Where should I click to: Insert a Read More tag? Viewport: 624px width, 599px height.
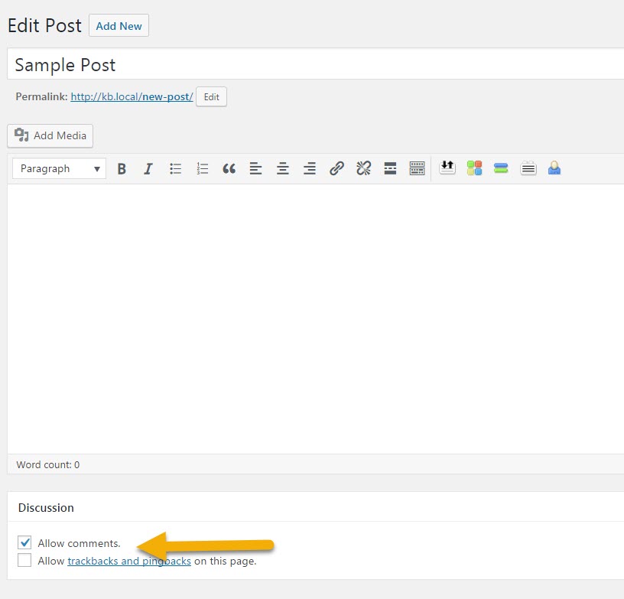pyautogui.click(x=390, y=169)
